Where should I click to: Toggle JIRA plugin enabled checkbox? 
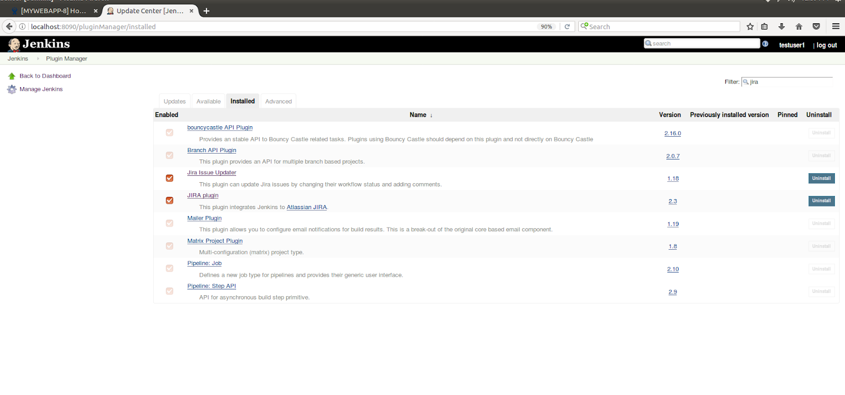pos(170,201)
